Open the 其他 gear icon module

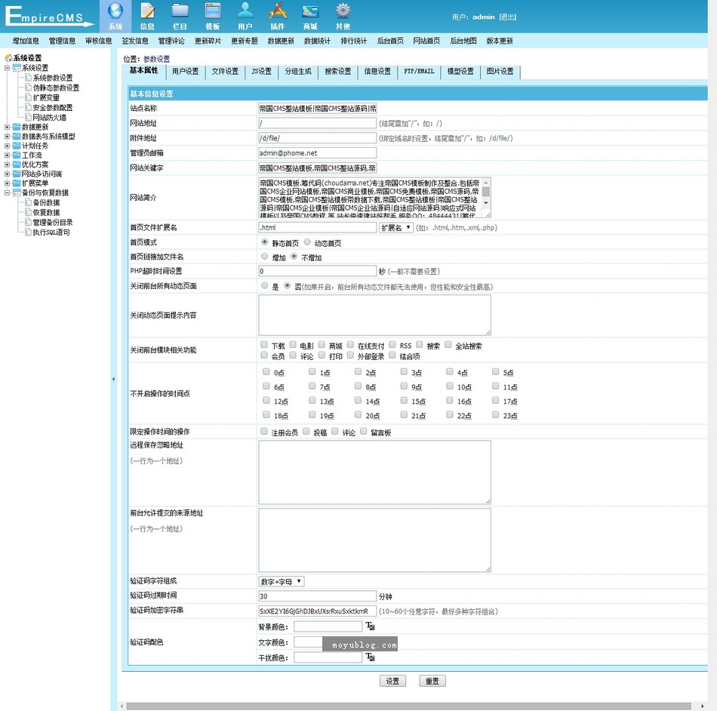point(343,16)
